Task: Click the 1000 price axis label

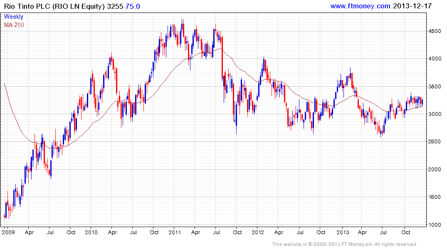Action: pyautogui.click(x=435, y=225)
